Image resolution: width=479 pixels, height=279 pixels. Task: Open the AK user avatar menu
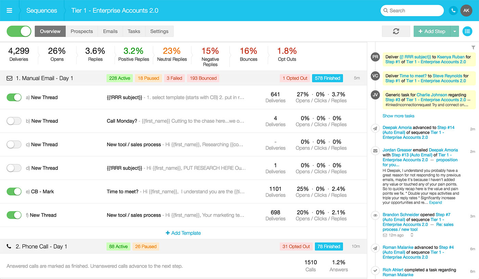466,11
